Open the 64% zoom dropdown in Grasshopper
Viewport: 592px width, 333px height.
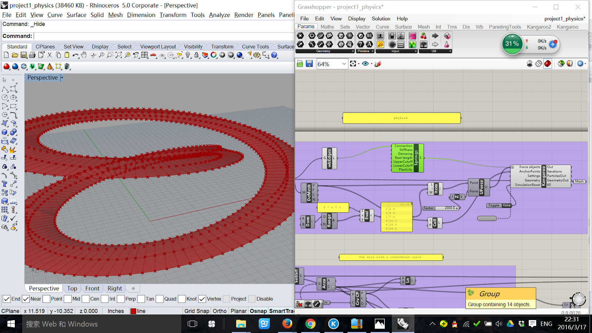(344, 64)
